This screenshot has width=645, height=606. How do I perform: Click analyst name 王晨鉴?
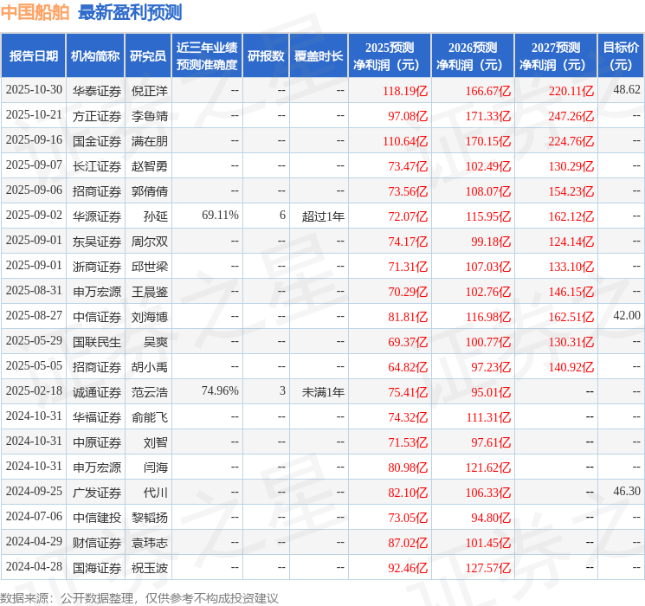[149, 292]
